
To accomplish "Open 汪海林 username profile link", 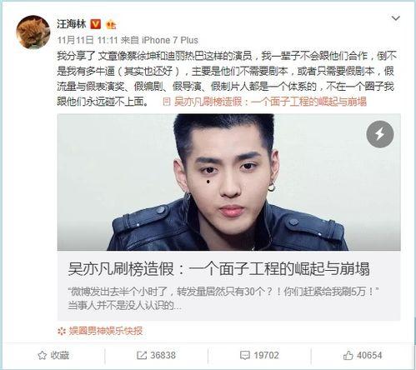I will click(x=72, y=24).
